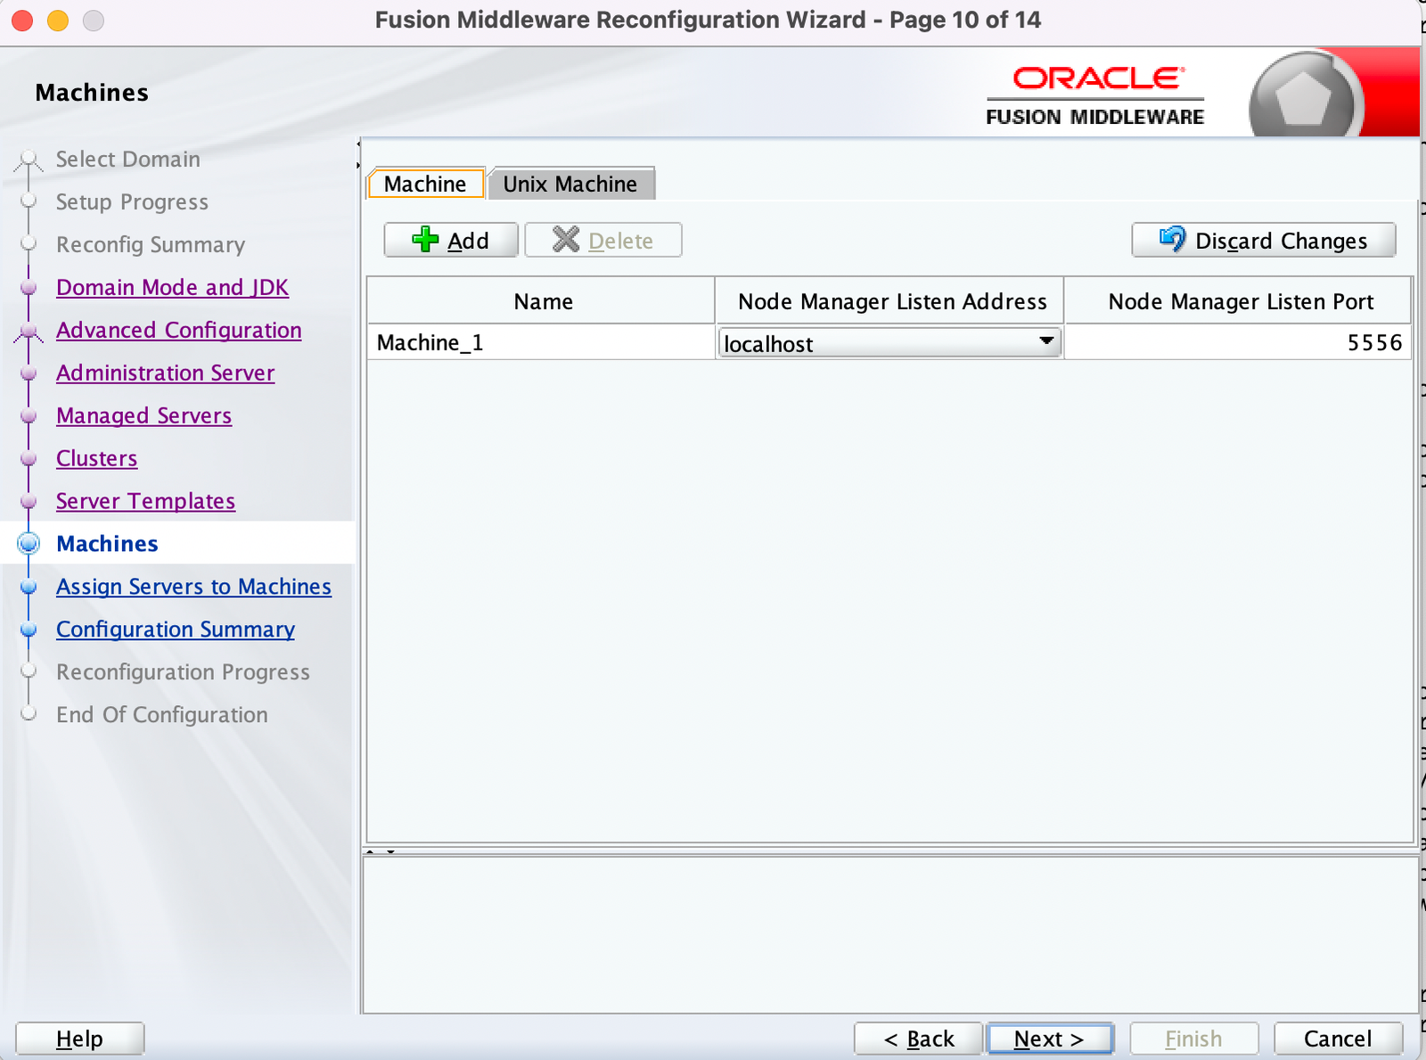Click the Machines step bullet icon
The height and width of the screenshot is (1060, 1426).
(x=29, y=543)
